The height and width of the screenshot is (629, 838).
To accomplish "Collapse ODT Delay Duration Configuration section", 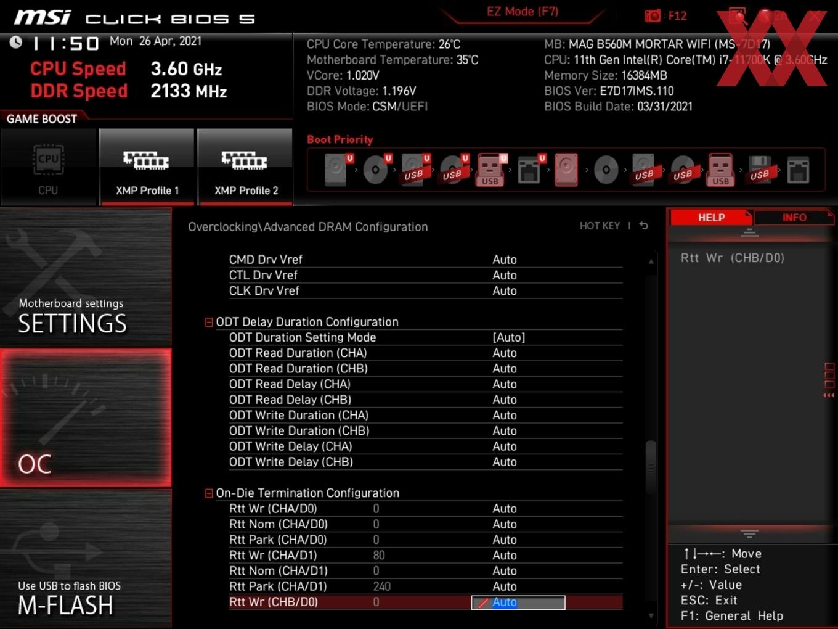I will coord(209,322).
